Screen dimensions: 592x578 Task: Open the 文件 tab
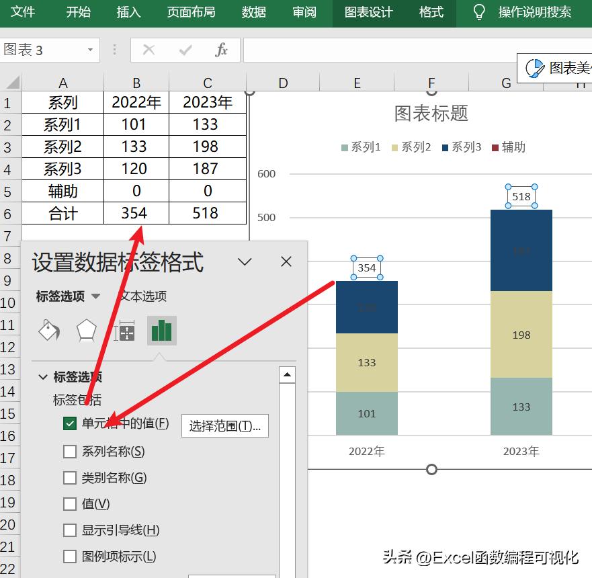point(23,12)
